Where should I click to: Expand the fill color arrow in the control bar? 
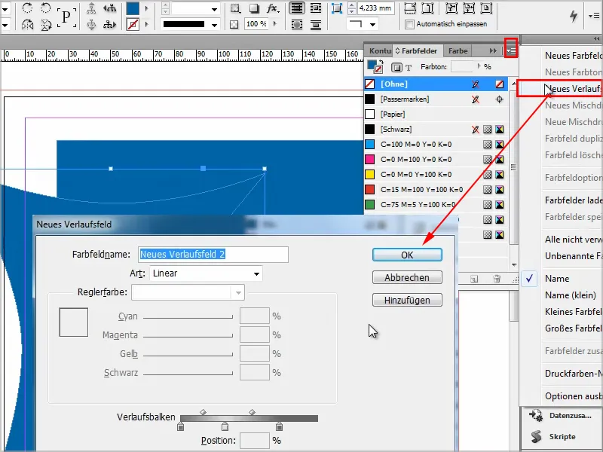click(146, 8)
